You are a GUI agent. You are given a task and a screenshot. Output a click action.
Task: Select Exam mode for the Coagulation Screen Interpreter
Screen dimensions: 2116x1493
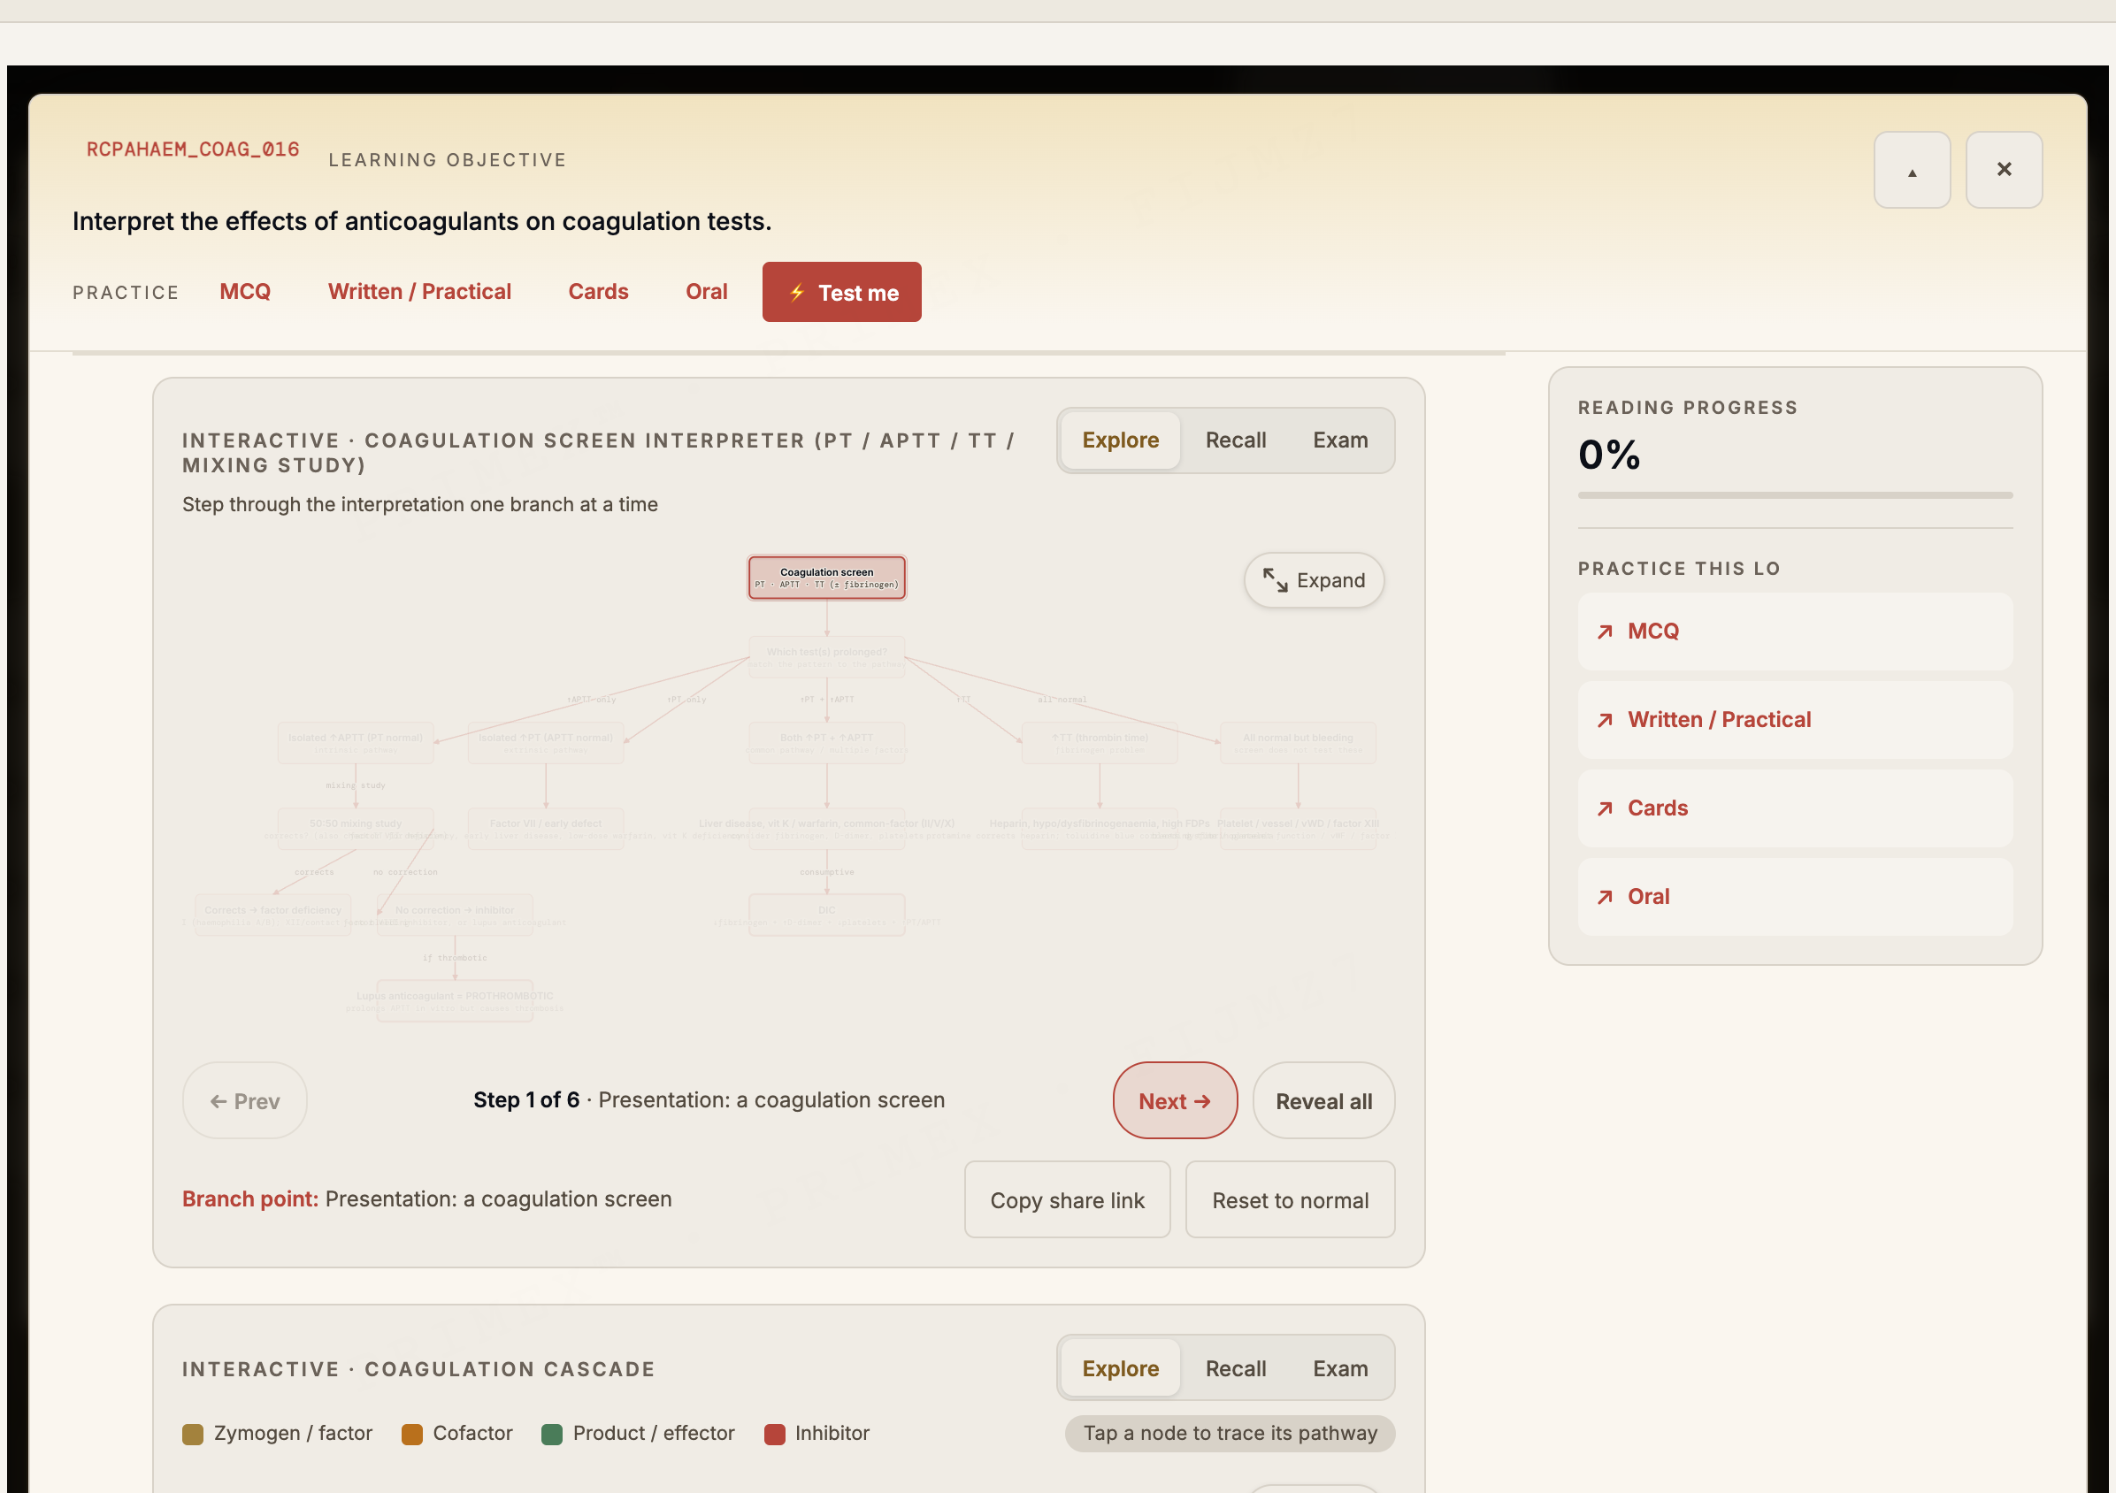tap(1340, 440)
